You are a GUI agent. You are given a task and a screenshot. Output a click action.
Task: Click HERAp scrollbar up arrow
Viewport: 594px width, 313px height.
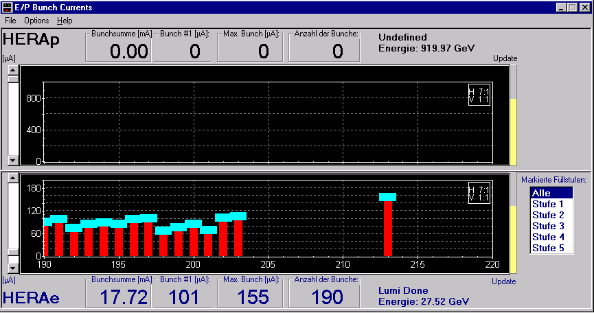pos(13,70)
